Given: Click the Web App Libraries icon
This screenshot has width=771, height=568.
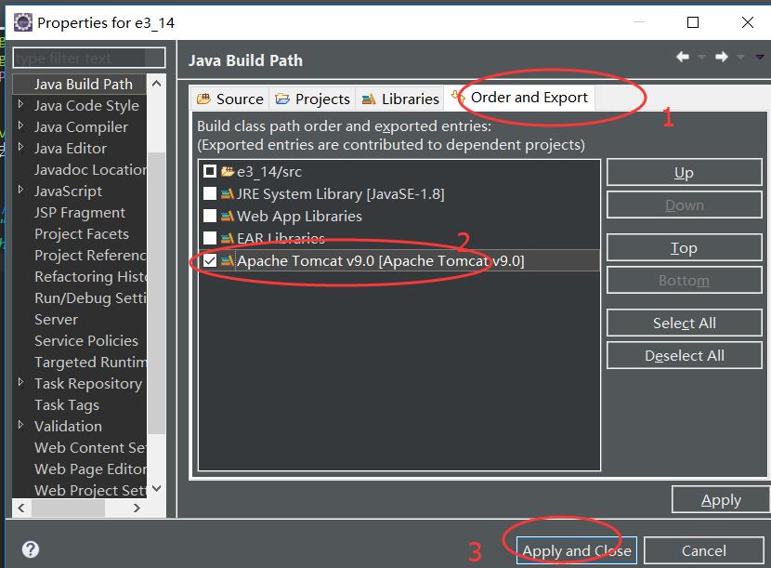Looking at the screenshot, I should (x=228, y=216).
